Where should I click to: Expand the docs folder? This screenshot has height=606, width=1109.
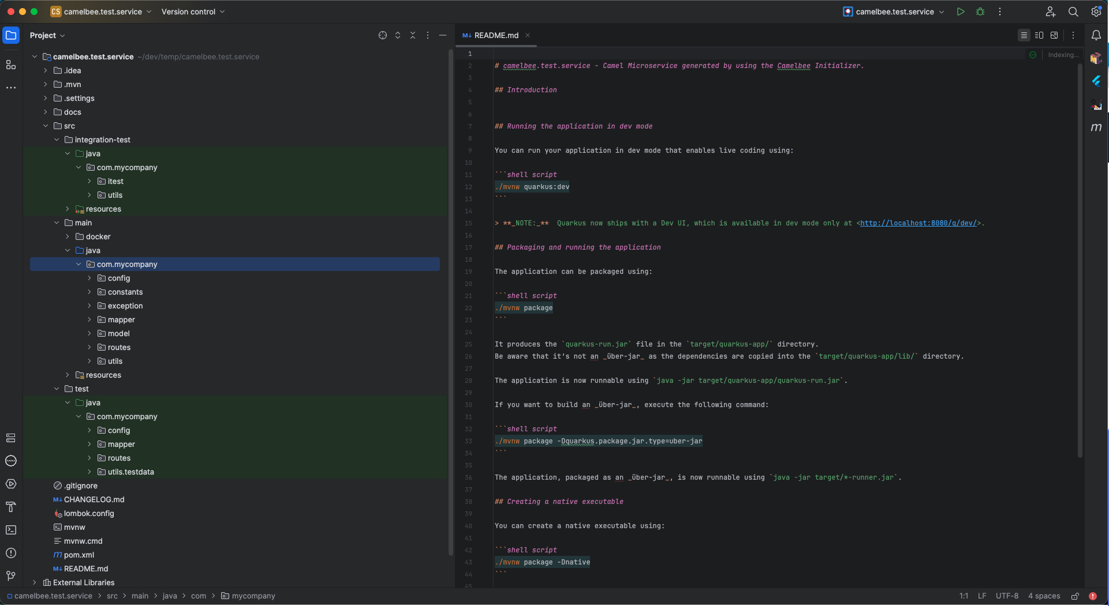tap(45, 112)
